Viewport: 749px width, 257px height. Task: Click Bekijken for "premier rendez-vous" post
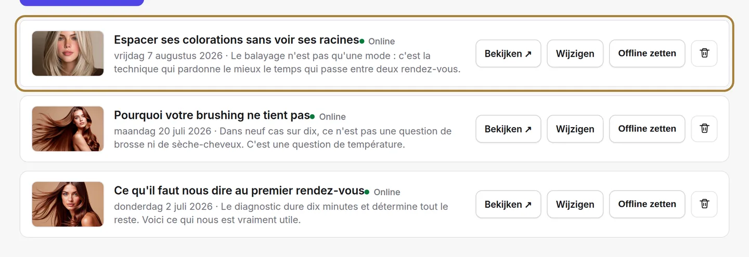click(508, 204)
